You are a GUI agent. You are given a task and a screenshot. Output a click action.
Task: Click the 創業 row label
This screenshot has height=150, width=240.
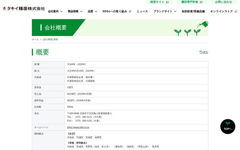click(x=37, y=64)
